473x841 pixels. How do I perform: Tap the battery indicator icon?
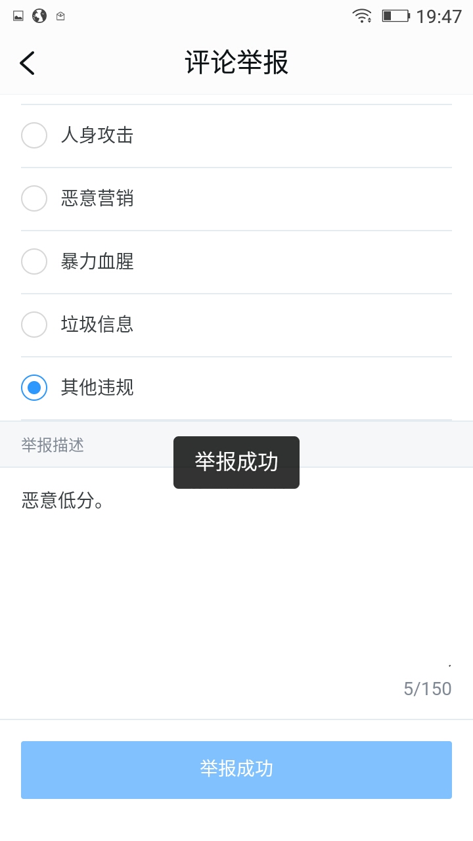tap(395, 16)
